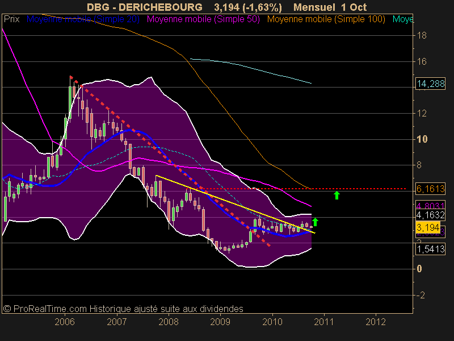Click the Mensuel timeframe label
This screenshot has height=341, width=454.
click(x=314, y=7)
